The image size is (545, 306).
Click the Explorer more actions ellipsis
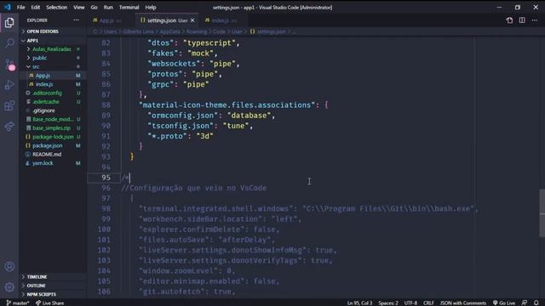tap(76, 20)
